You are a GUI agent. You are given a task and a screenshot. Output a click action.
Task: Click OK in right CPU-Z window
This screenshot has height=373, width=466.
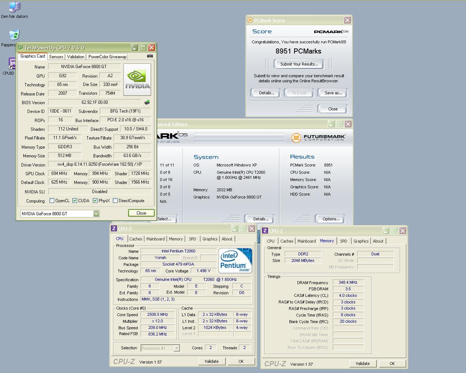click(392, 364)
